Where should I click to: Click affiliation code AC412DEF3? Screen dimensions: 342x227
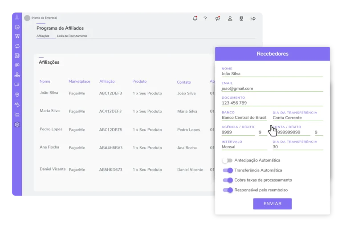coord(110,111)
